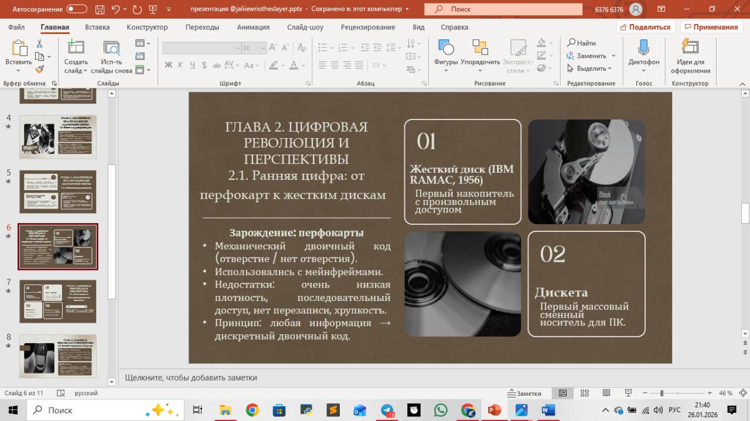Viewport: 750px width, 421px height.
Task: Click the Упорядочить arrange icon
Action: coord(480,48)
